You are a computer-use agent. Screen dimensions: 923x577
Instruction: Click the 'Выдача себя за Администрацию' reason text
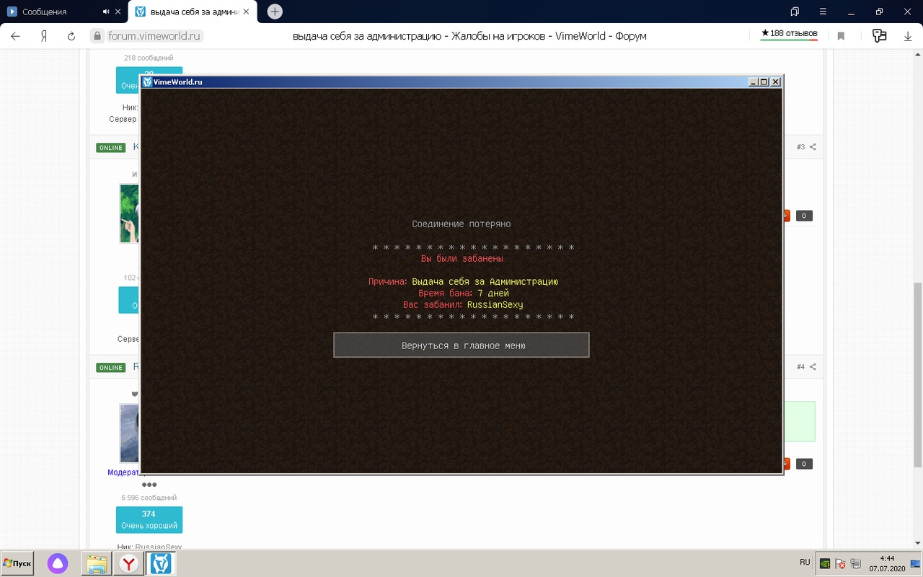click(485, 282)
